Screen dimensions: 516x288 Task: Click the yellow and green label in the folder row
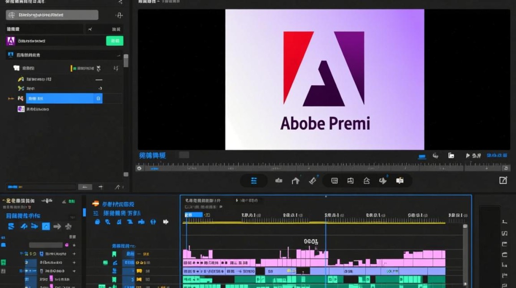click(x=83, y=68)
